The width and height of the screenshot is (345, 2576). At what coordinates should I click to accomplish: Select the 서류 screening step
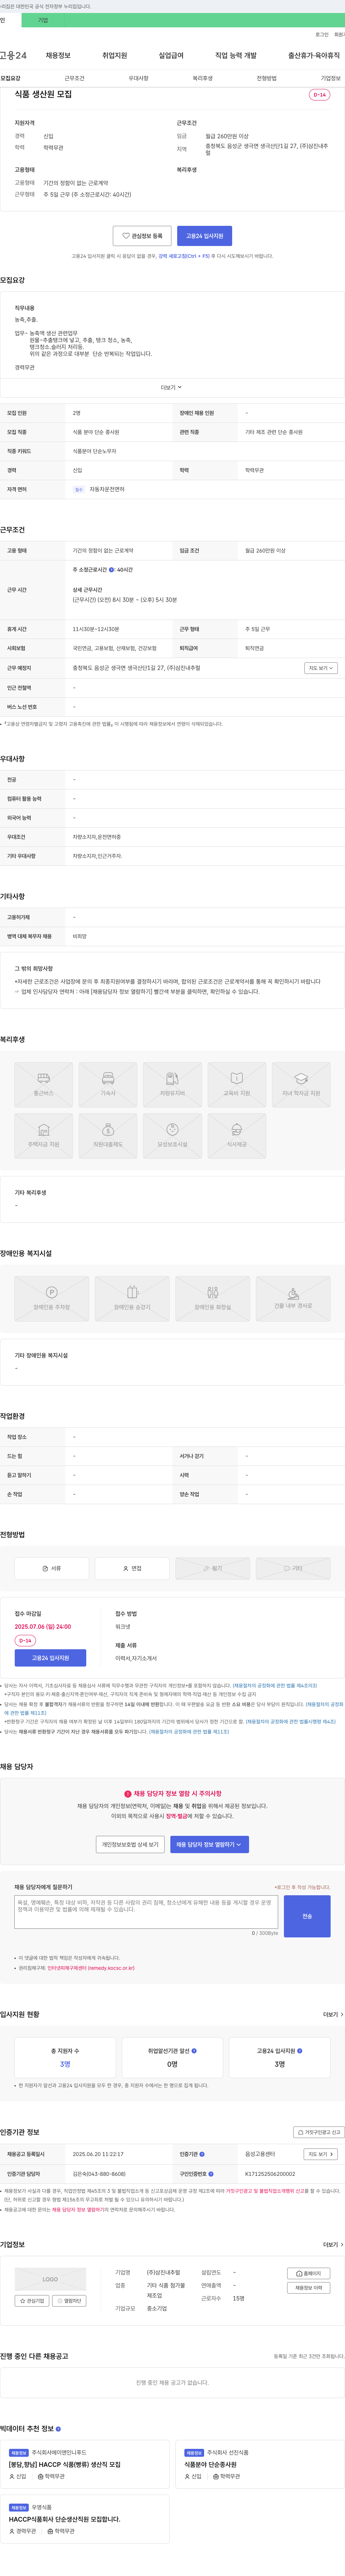click(x=52, y=1568)
